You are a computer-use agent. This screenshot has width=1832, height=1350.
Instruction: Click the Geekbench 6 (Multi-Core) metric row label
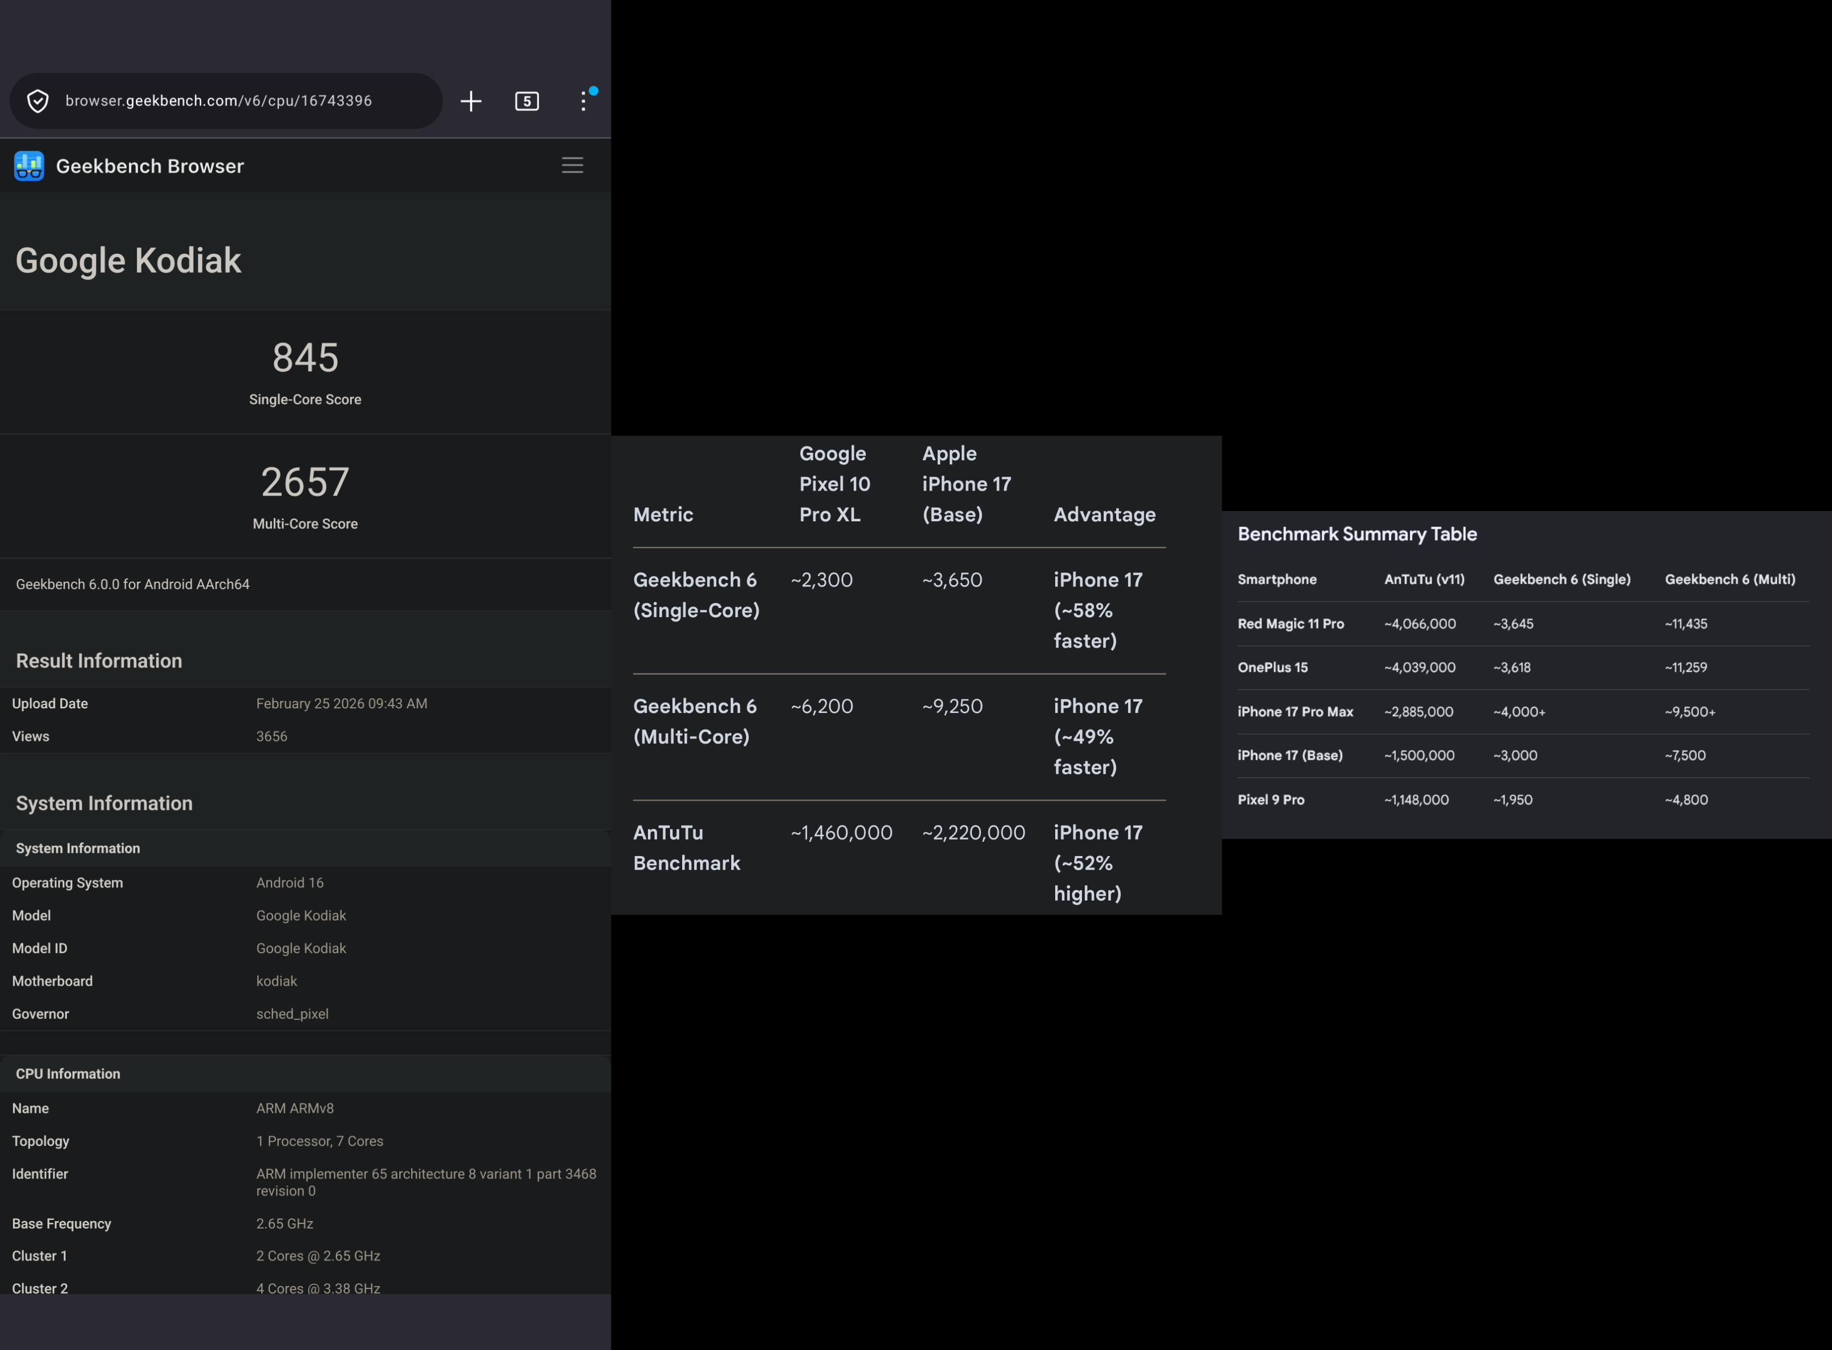click(695, 721)
